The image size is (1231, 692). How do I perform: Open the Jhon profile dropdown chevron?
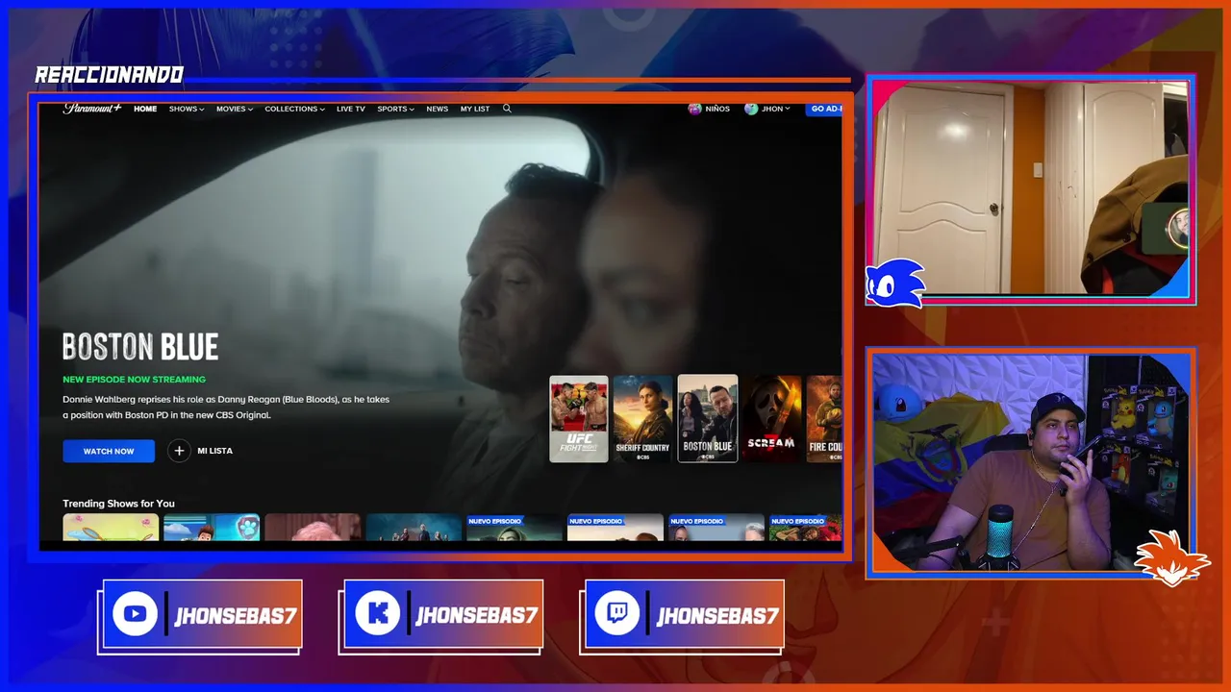coord(788,109)
